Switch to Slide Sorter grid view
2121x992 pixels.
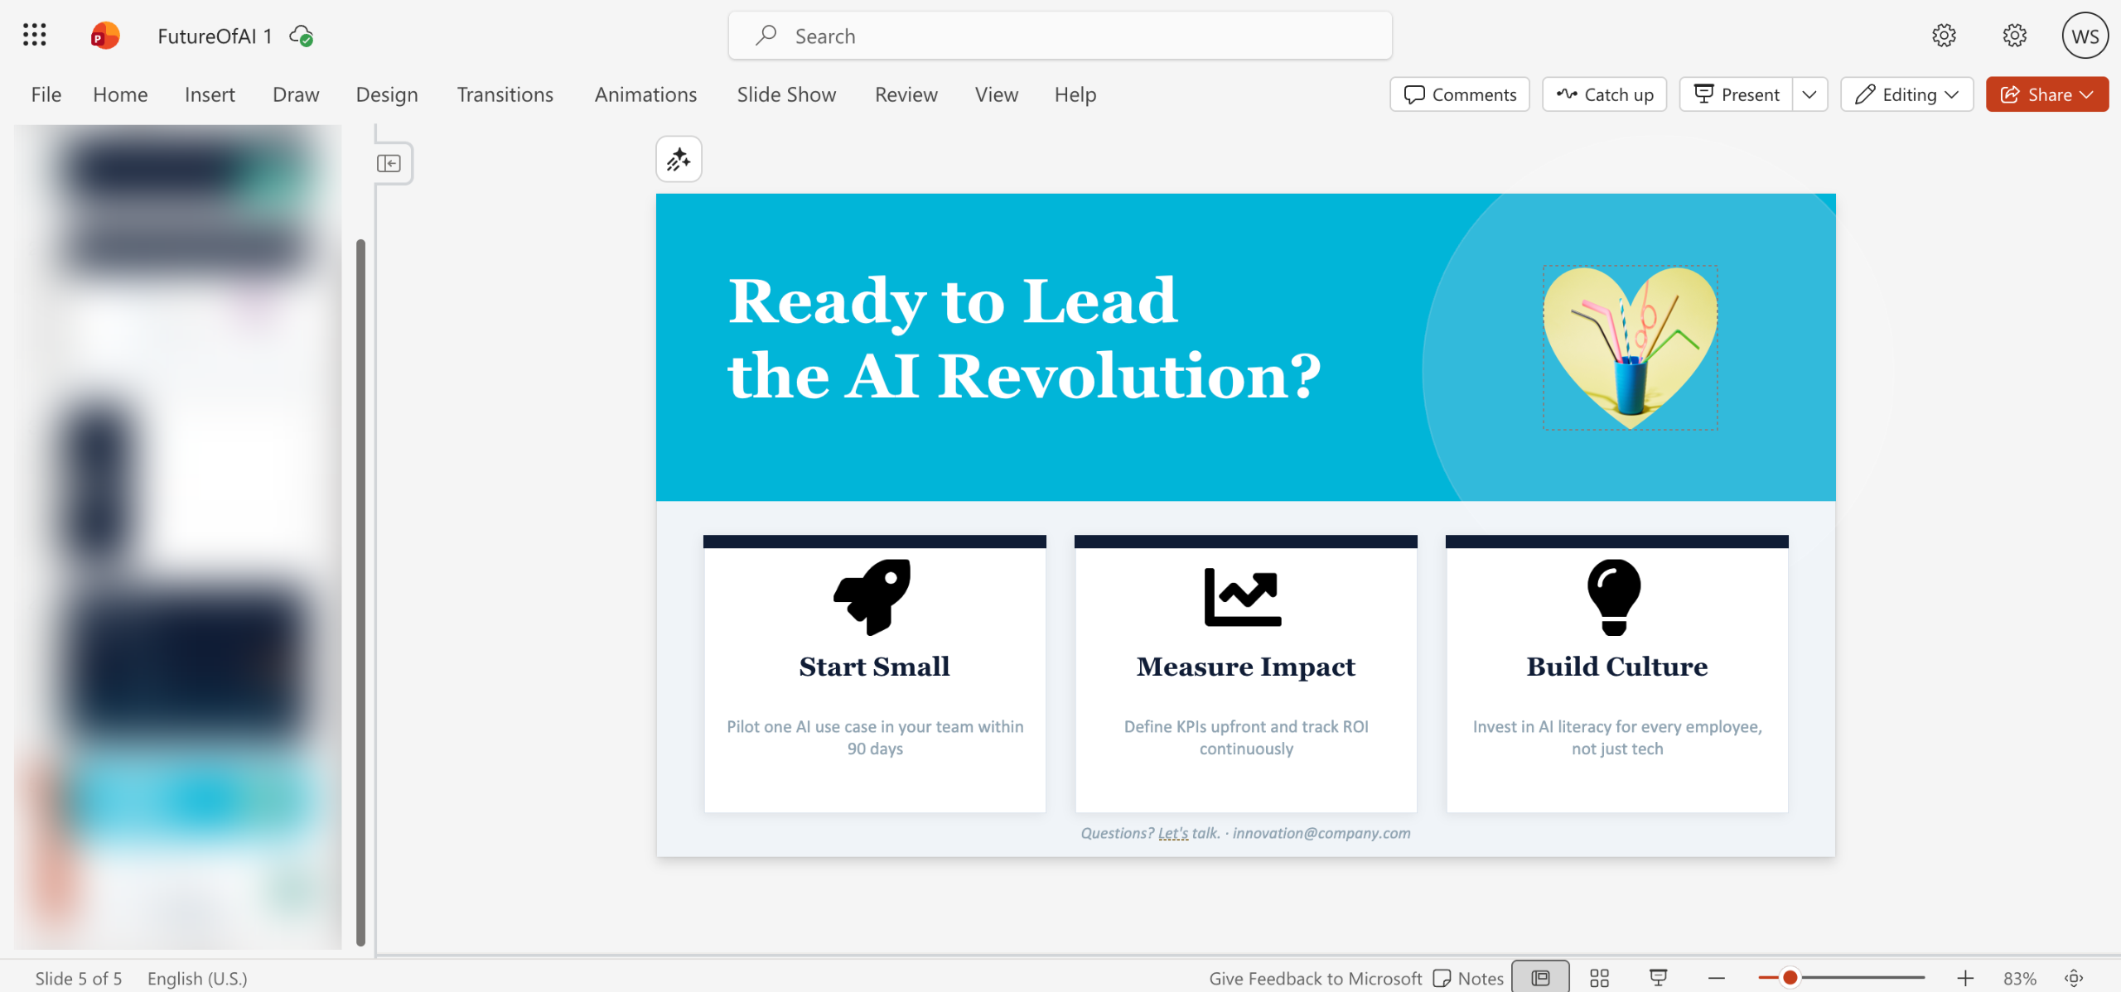(x=1599, y=978)
